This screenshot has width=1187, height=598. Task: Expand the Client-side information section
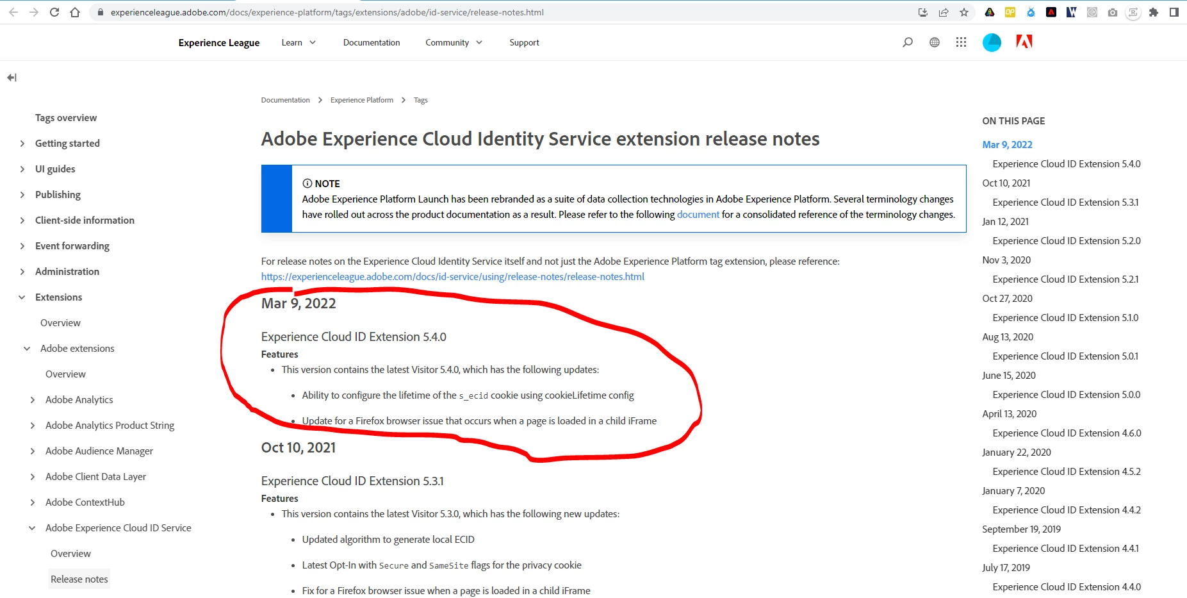[22, 220]
